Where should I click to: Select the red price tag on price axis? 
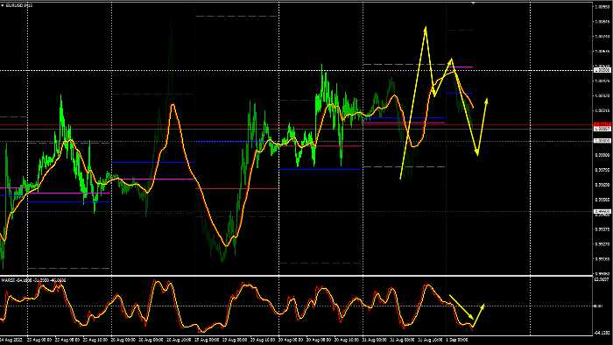602,124
